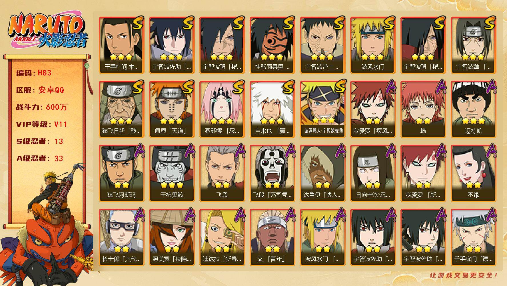Open the 干柿鬼鲛 character card
The height and width of the screenshot is (286, 507).
point(172,173)
